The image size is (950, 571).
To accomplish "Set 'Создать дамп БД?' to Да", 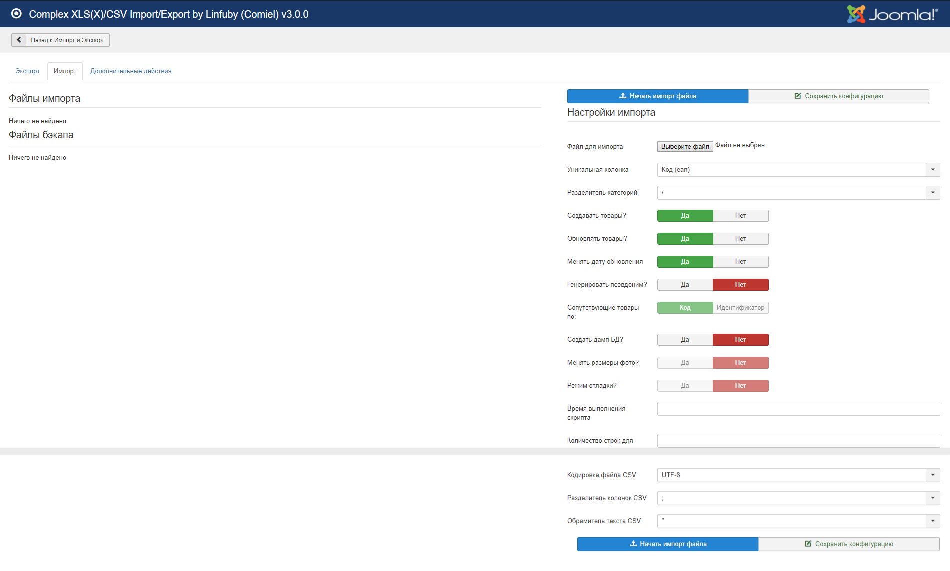I will tap(685, 340).
